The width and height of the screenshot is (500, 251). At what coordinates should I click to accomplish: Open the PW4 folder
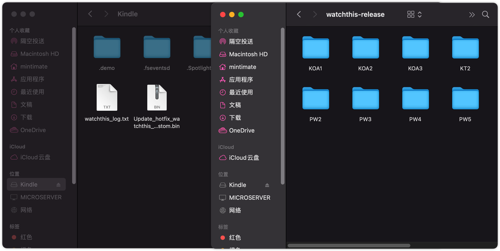(415, 99)
